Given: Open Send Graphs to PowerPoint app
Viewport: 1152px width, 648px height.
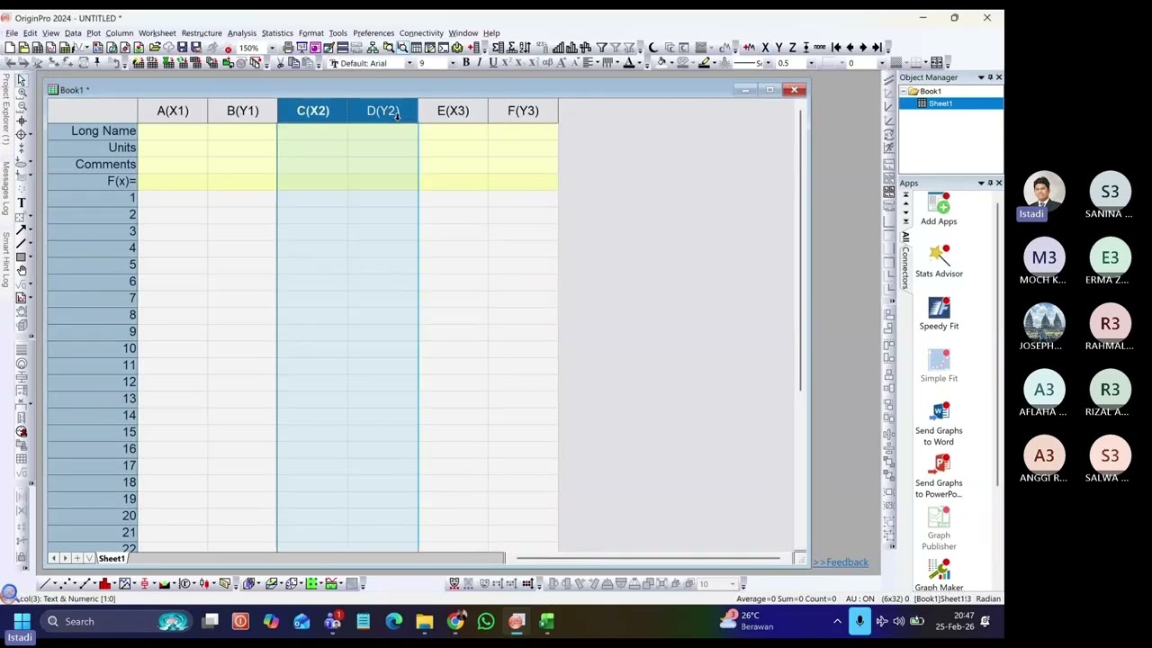Looking at the screenshot, I should click(939, 476).
